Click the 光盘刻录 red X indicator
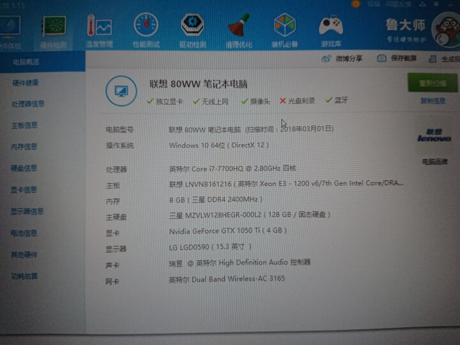Viewport: 460px width, 345px height. point(297,101)
